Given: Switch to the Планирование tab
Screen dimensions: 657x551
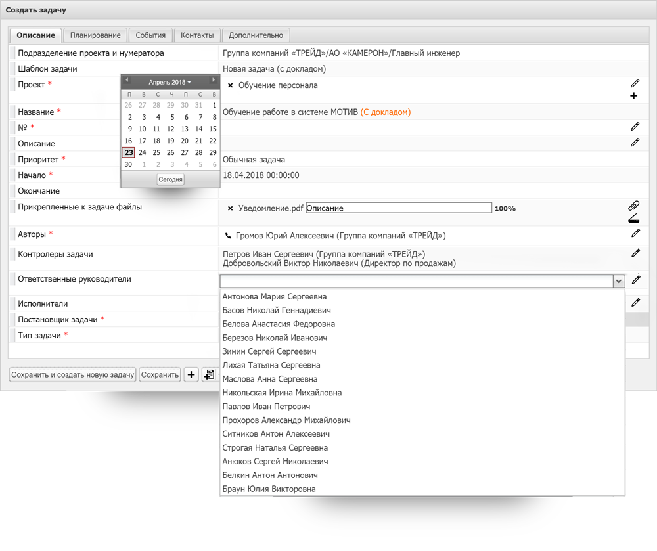Looking at the screenshot, I should 96,35.
